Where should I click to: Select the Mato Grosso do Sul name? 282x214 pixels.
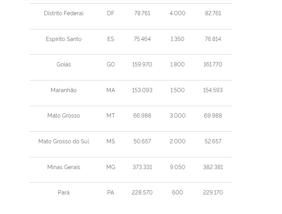click(64, 141)
